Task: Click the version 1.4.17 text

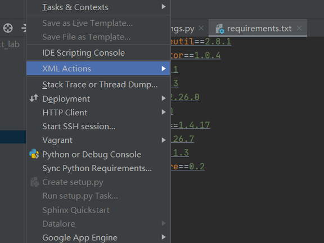Action: click(x=194, y=125)
